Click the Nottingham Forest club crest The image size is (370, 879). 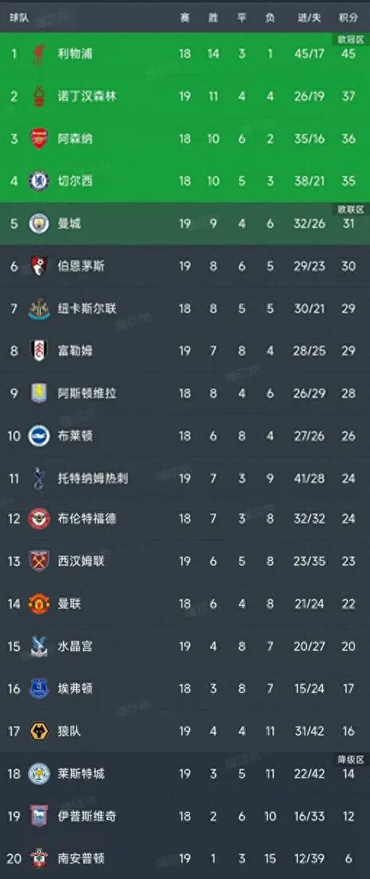(x=38, y=96)
